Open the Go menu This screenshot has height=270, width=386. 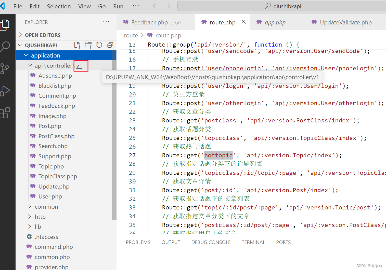[x=102, y=6]
